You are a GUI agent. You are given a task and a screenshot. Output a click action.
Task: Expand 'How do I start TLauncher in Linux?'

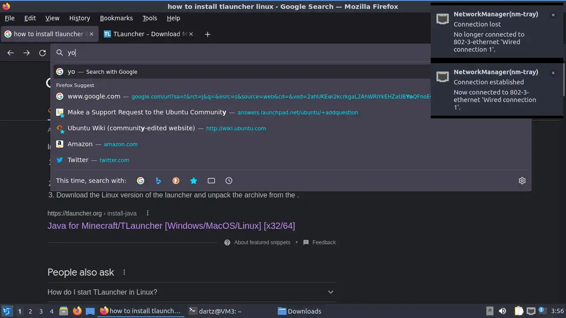point(191,292)
